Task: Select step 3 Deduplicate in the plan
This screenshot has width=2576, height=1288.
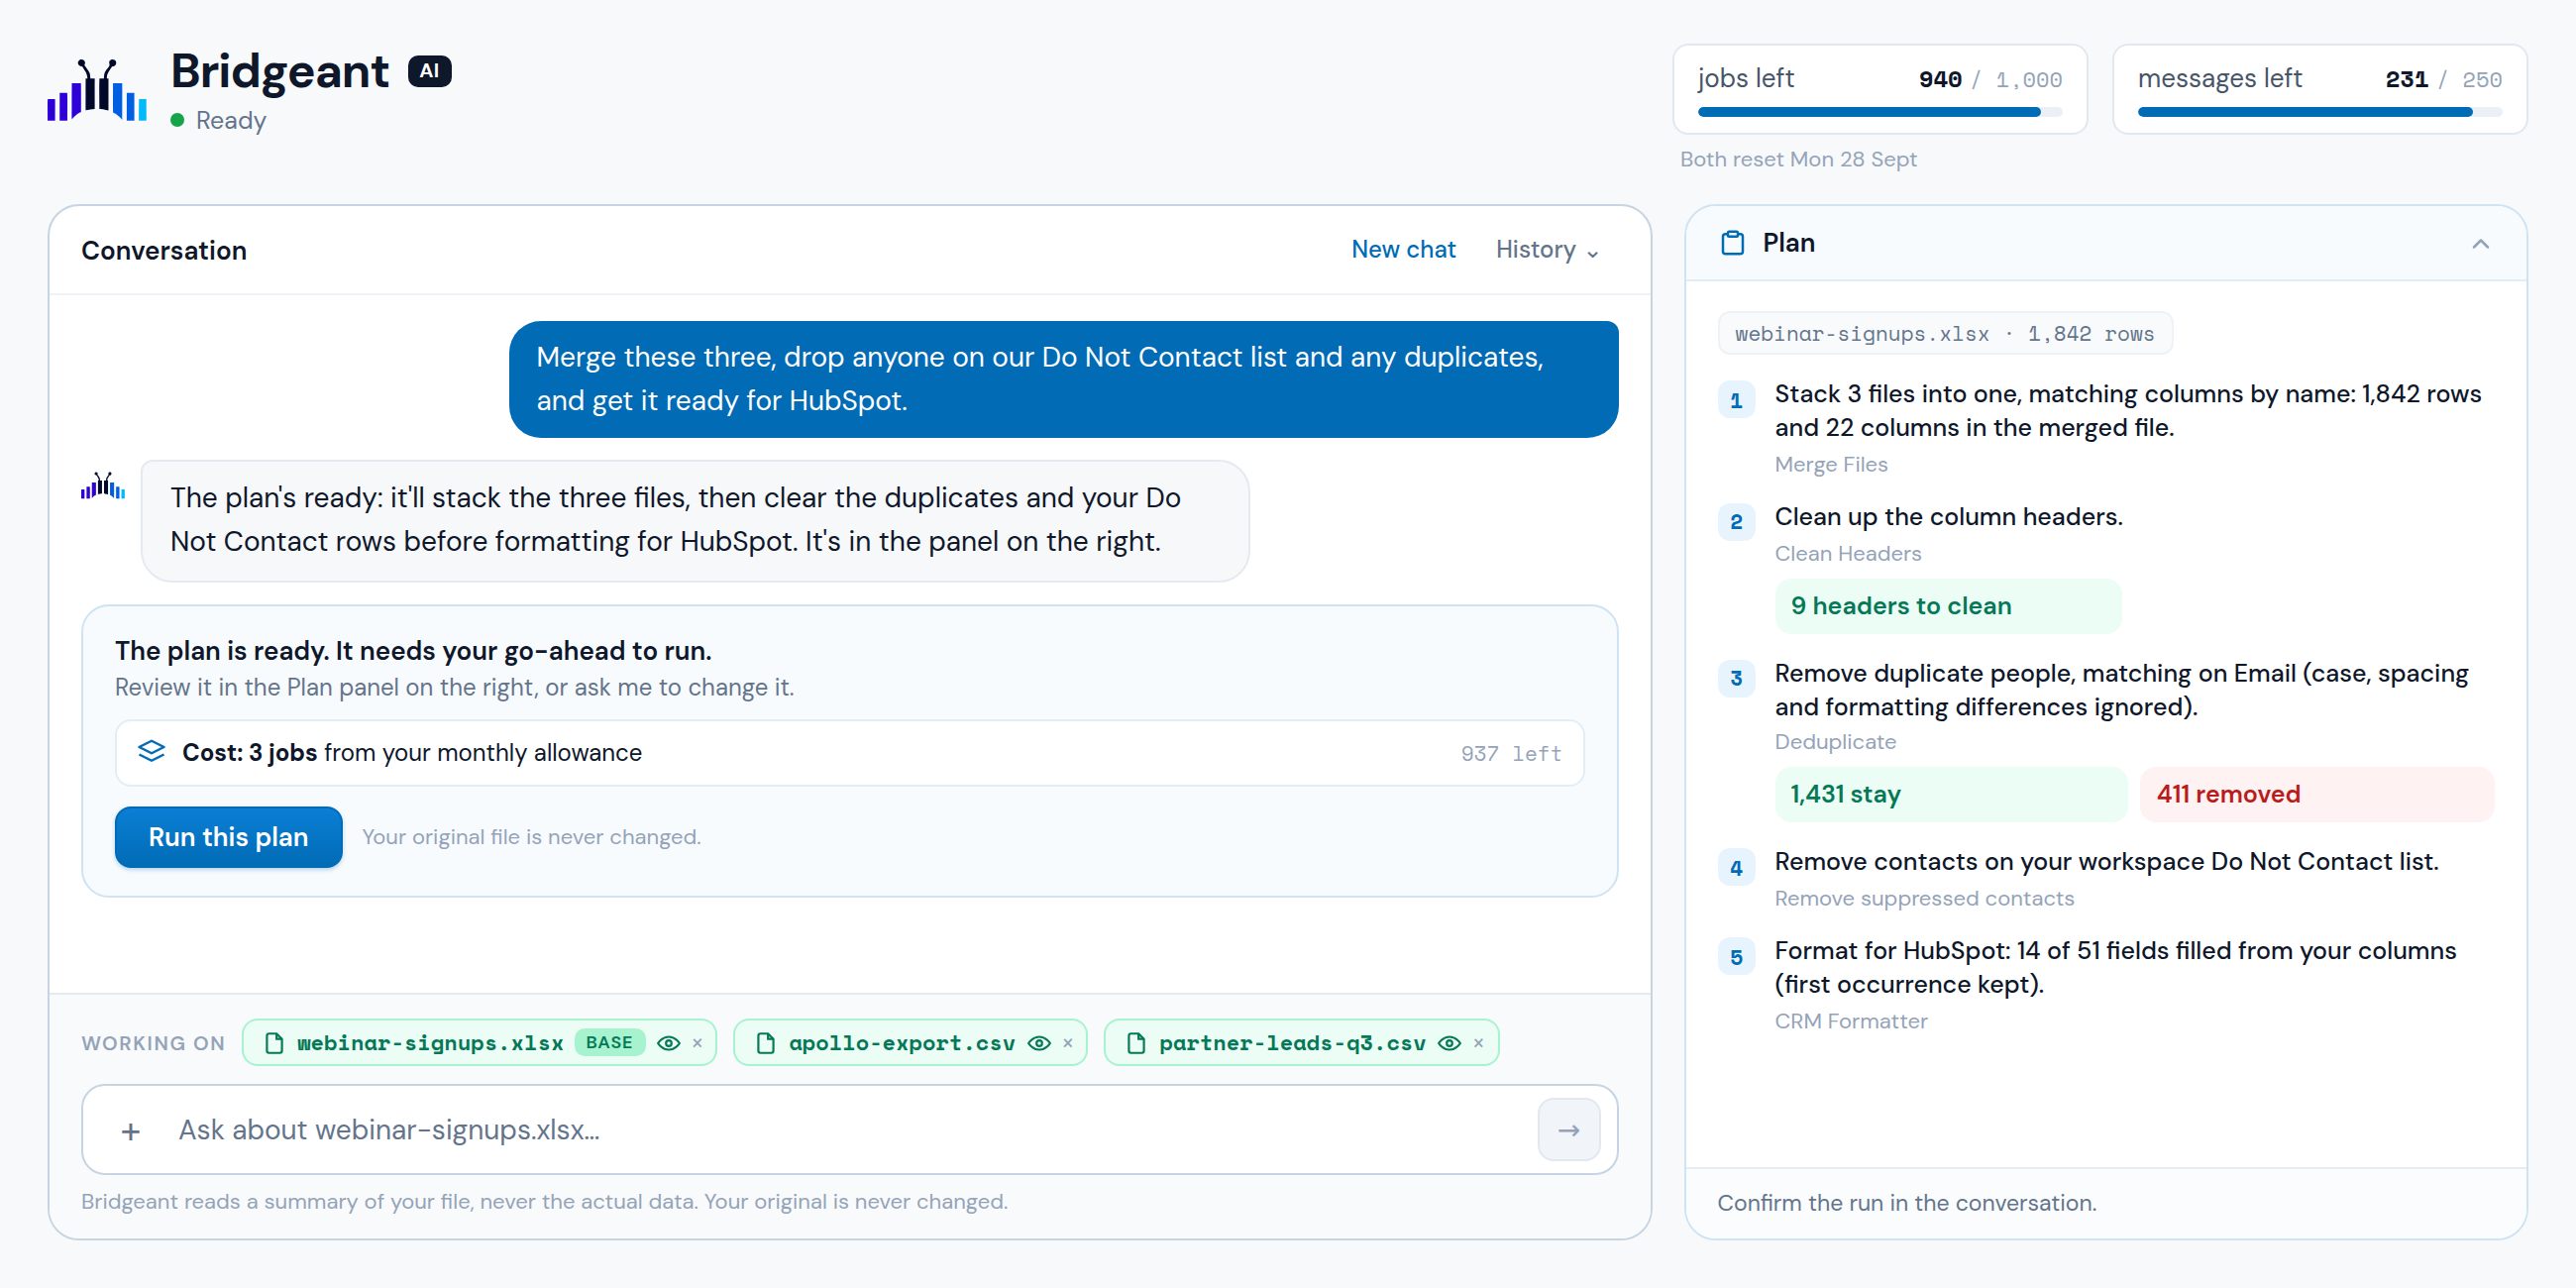Action: (2105, 707)
